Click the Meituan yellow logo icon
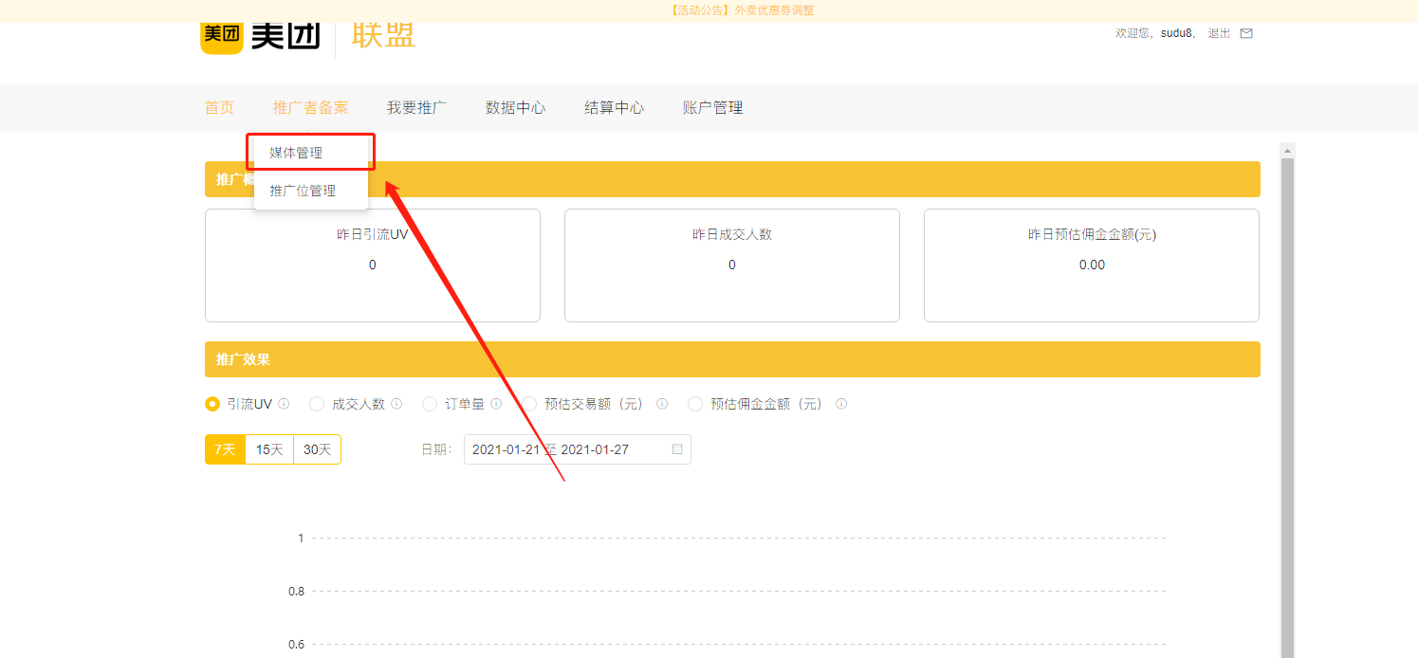Viewport: 1418px width, 658px height. [x=222, y=35]
